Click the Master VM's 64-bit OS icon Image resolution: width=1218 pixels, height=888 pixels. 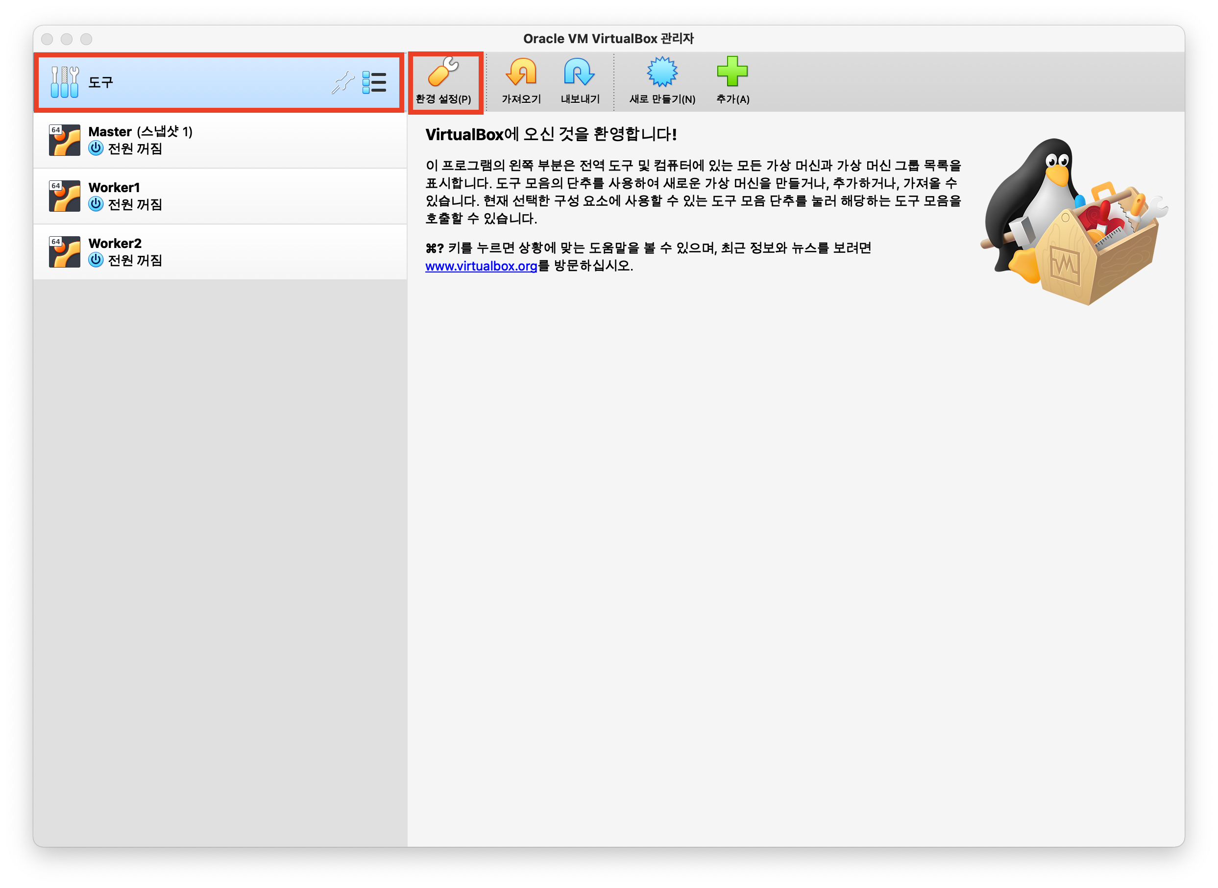(65, 140)
